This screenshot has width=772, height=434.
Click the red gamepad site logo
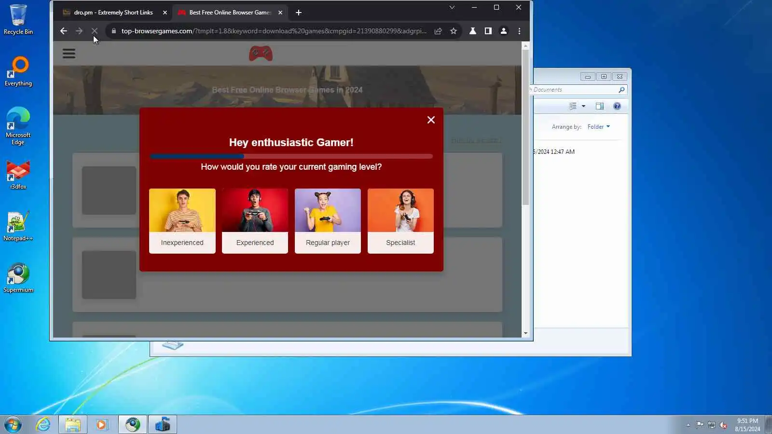pyautogui.click(x=261, y=54)
